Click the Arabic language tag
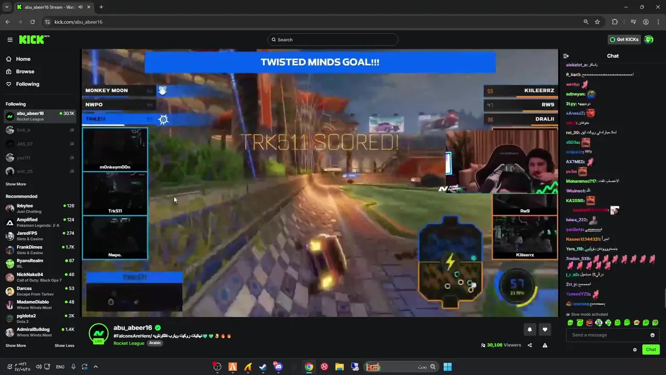666x375 pixels. pos(155,343)
